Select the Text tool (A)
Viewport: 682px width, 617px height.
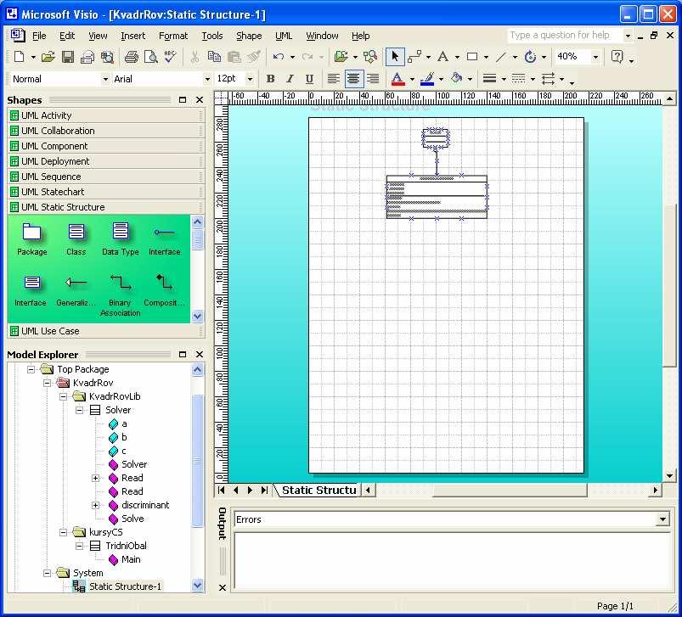pos(443,57)
